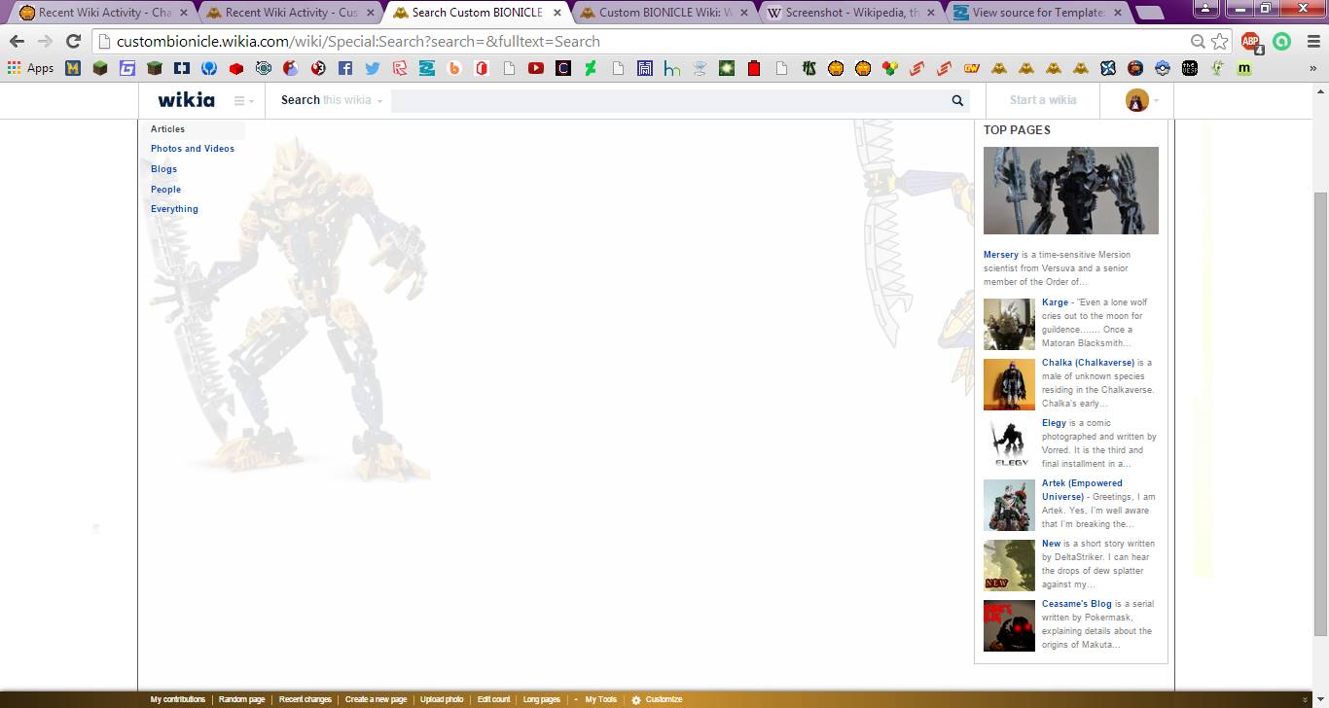Screen dimensions: 1329x708
Task: Filter search results by Everything
Action: 174,209
